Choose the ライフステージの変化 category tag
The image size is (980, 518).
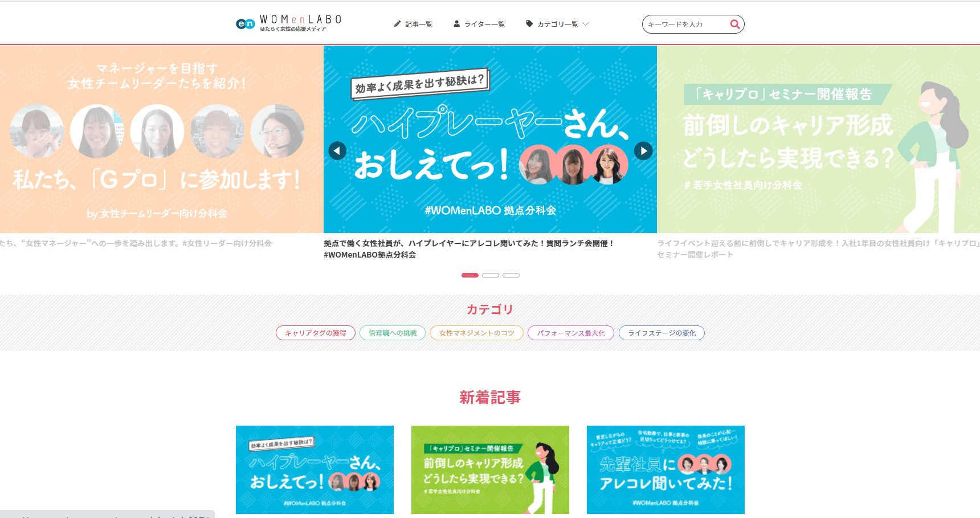point(661,333)
